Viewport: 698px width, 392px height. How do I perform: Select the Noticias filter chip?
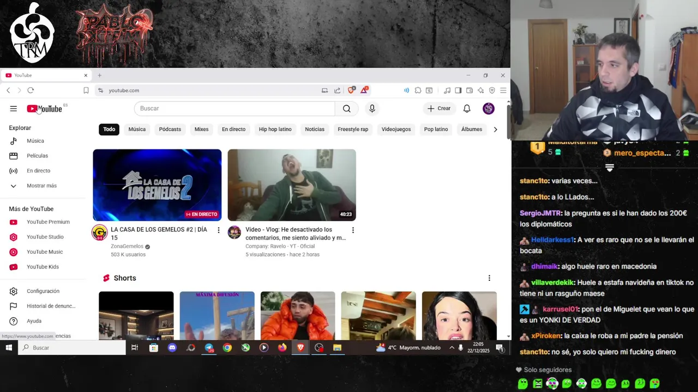pos(315,129)
